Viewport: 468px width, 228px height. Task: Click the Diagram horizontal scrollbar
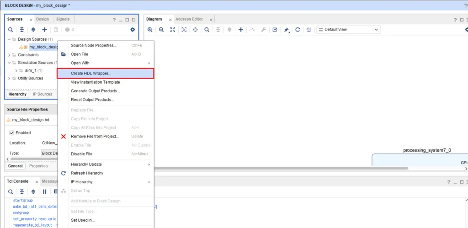281,168
